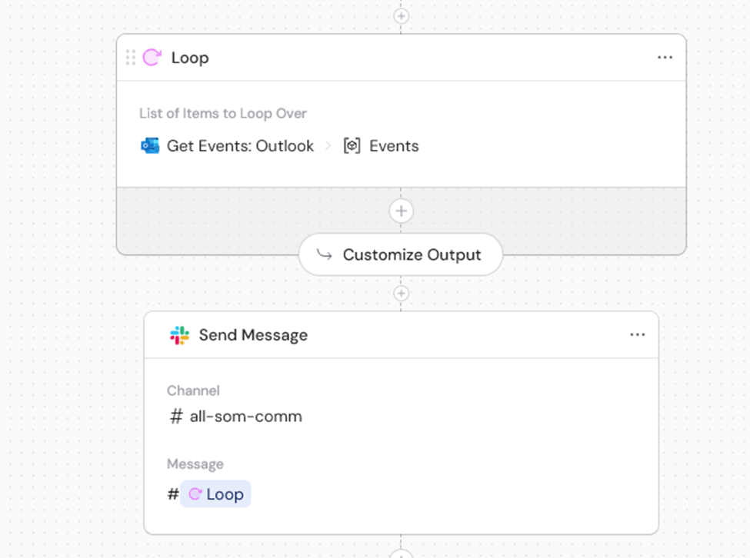Viewport: 750px width, 558px height.
Task: Select the Get Events: Outlook source reference
Action: (x=238, y=146)
